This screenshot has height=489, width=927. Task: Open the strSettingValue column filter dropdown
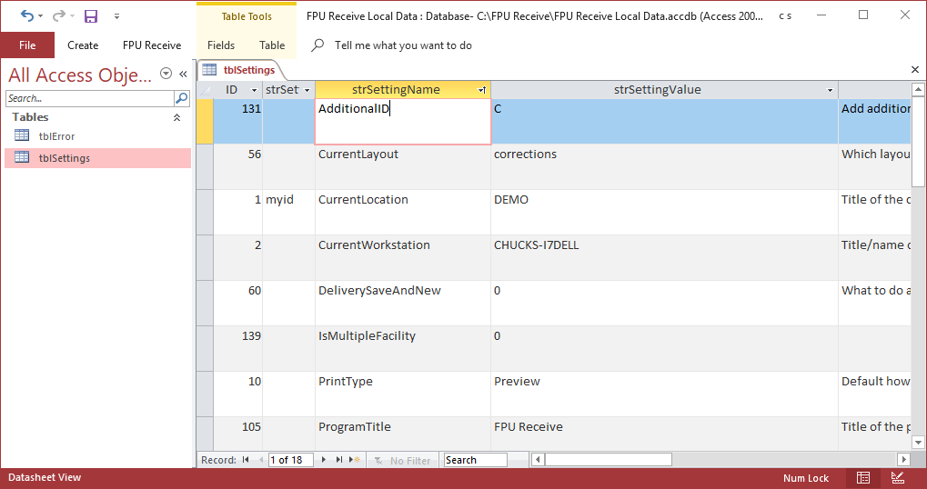pos(830,90)
